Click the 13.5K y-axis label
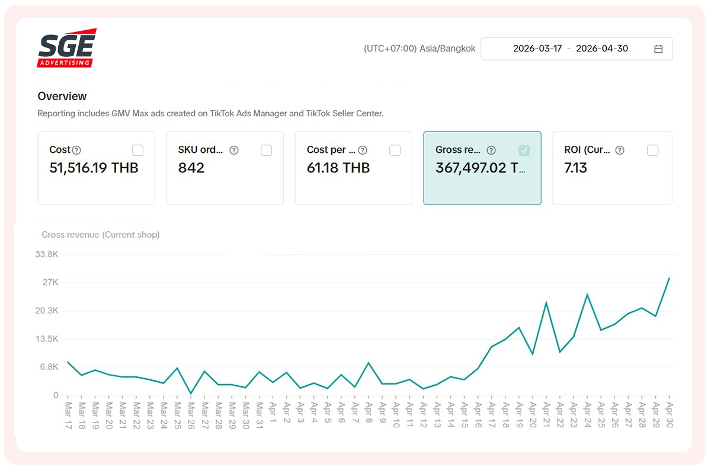The image size is (711, 470). click(x=47, y=339)
